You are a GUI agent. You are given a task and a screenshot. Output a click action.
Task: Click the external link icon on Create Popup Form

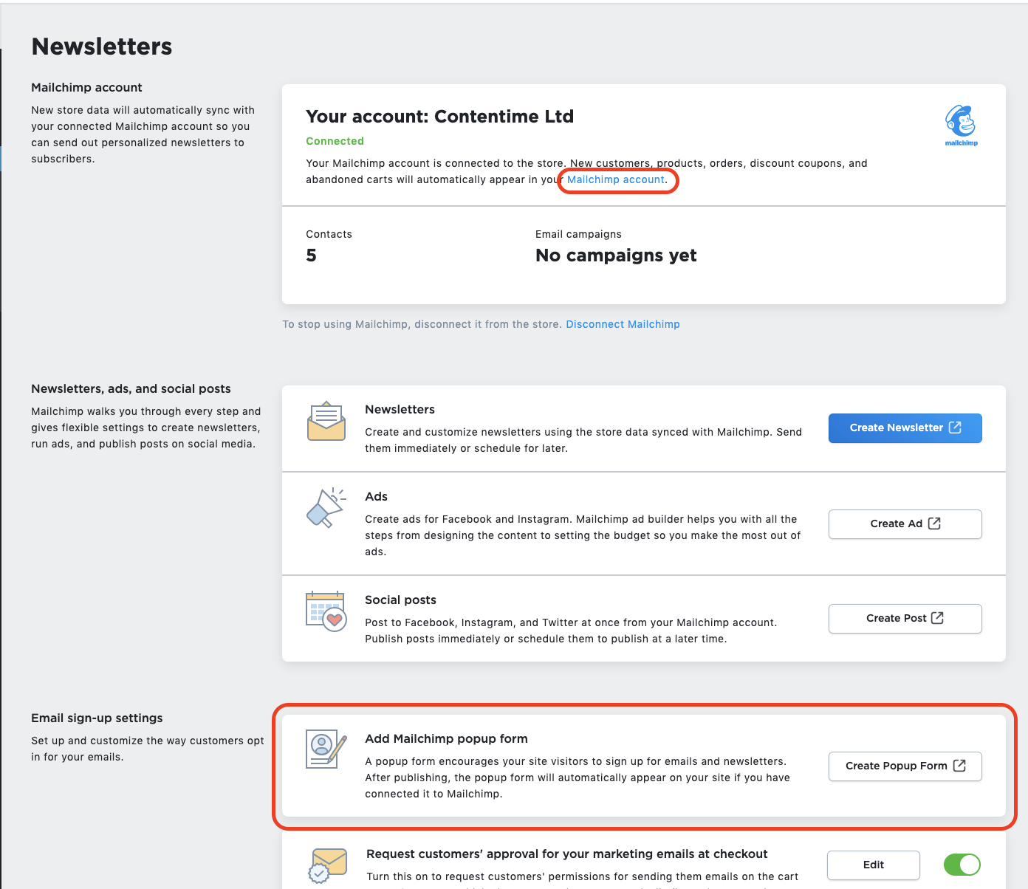(x=959, y=766)
